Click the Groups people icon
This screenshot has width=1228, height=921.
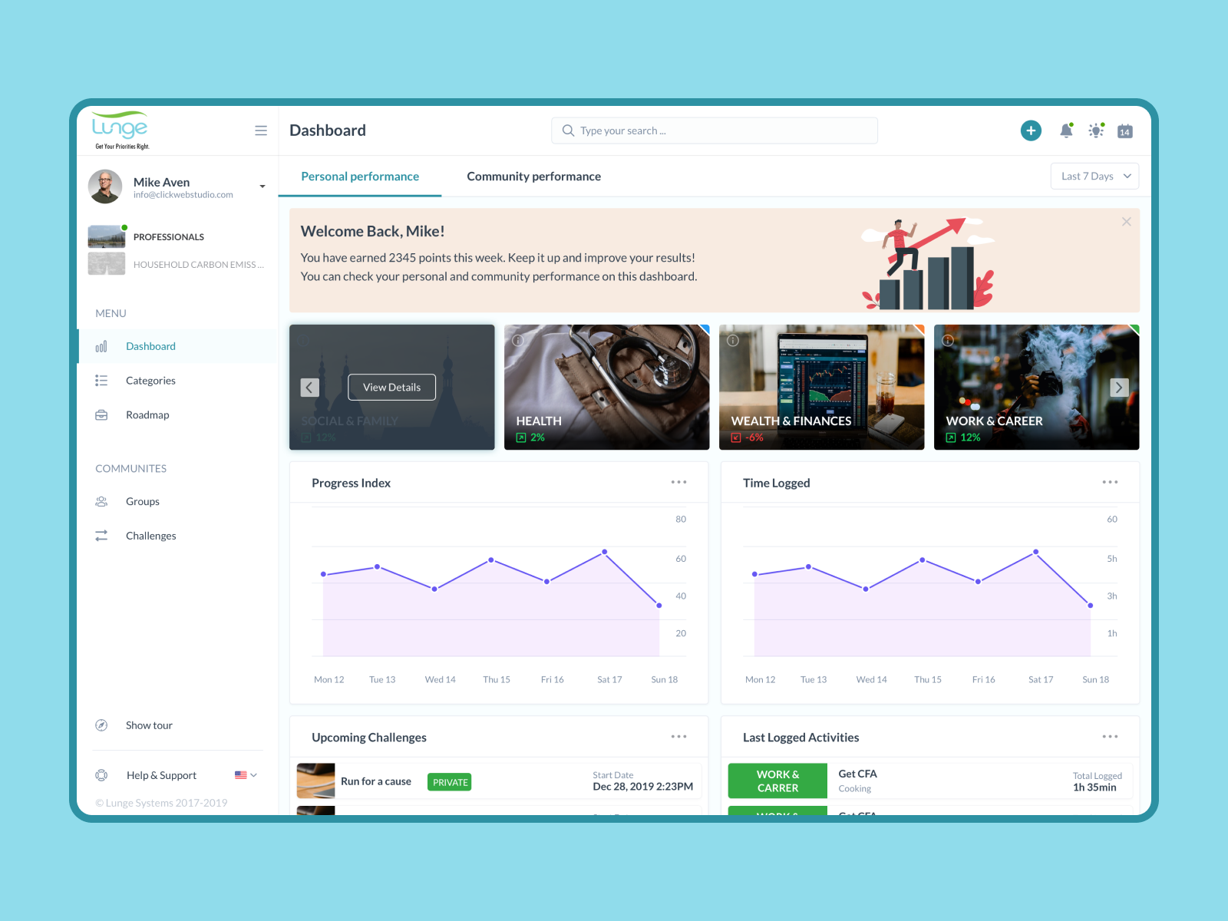101,502
